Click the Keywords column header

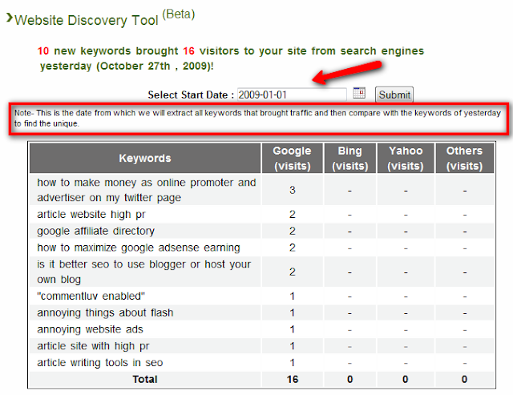coord(145,159)
